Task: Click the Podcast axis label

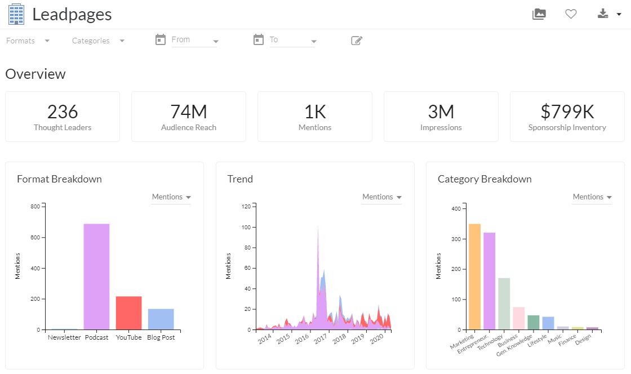Action: 96,337
